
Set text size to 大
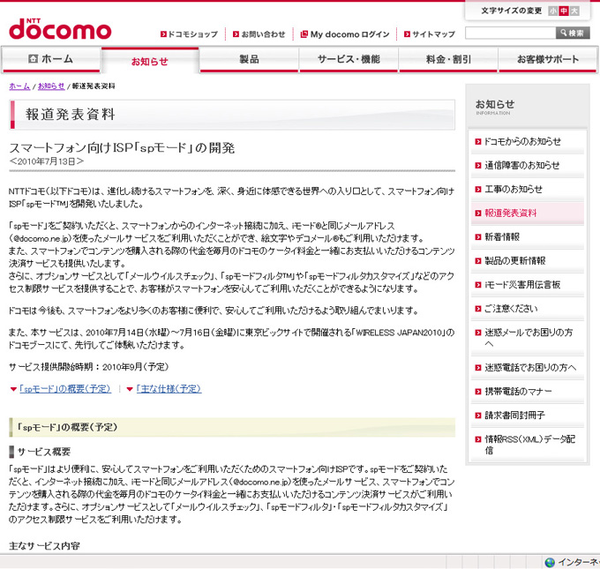click(574, 11)
